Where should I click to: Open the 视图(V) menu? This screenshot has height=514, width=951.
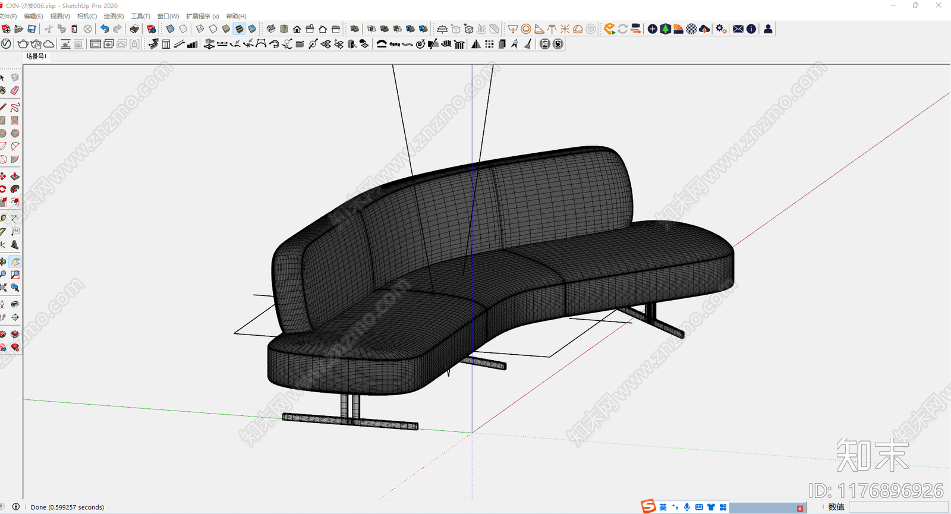click(x=60, y=16)
